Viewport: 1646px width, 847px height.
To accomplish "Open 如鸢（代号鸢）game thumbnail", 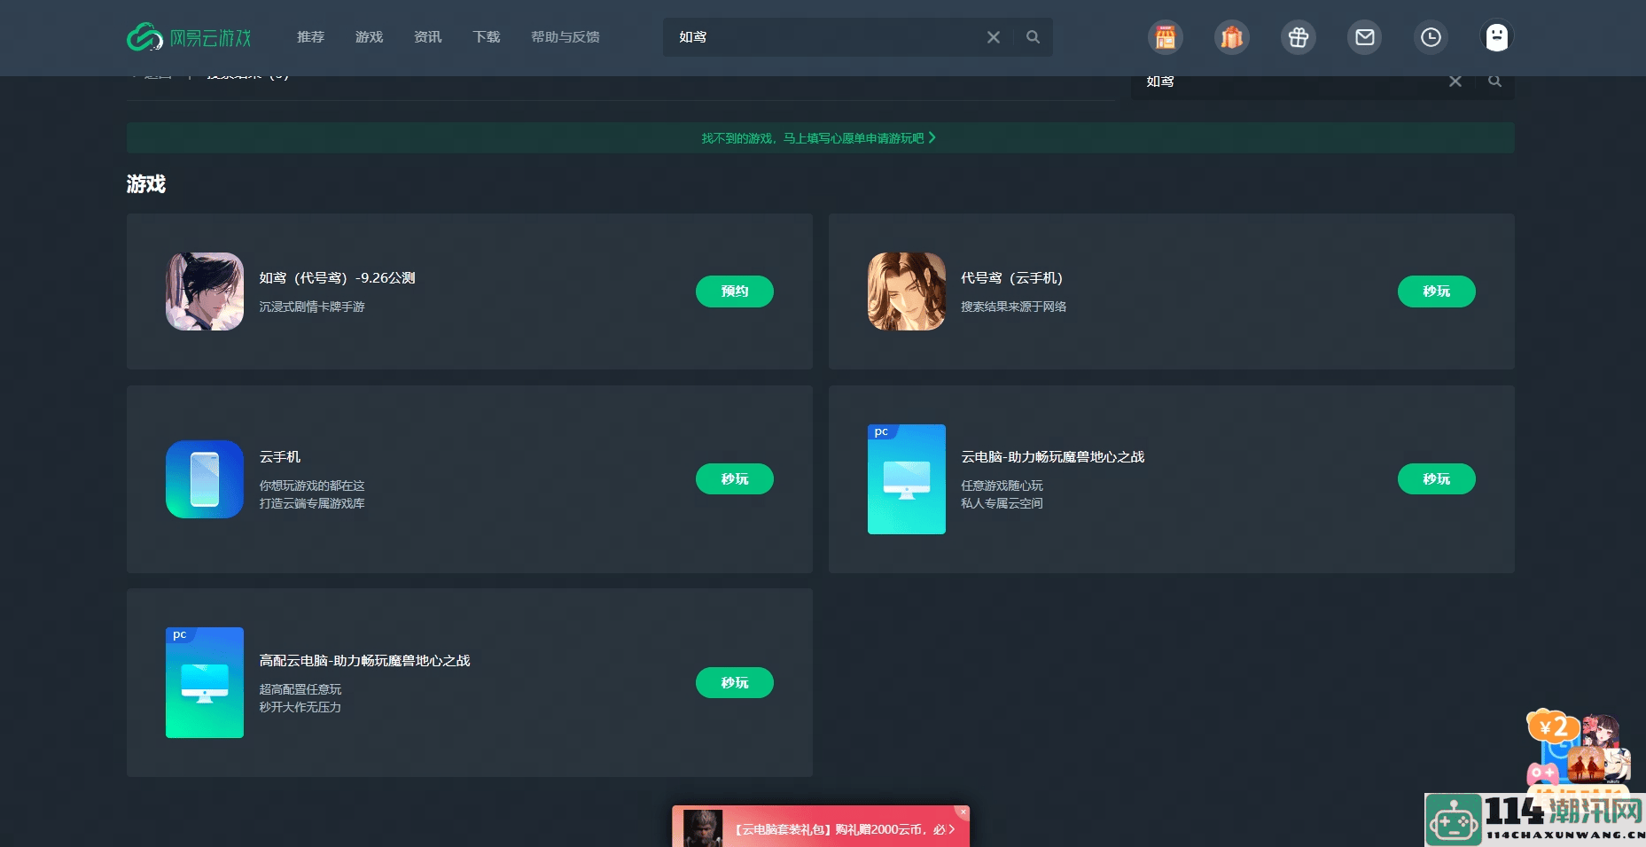I will (205, 291).
